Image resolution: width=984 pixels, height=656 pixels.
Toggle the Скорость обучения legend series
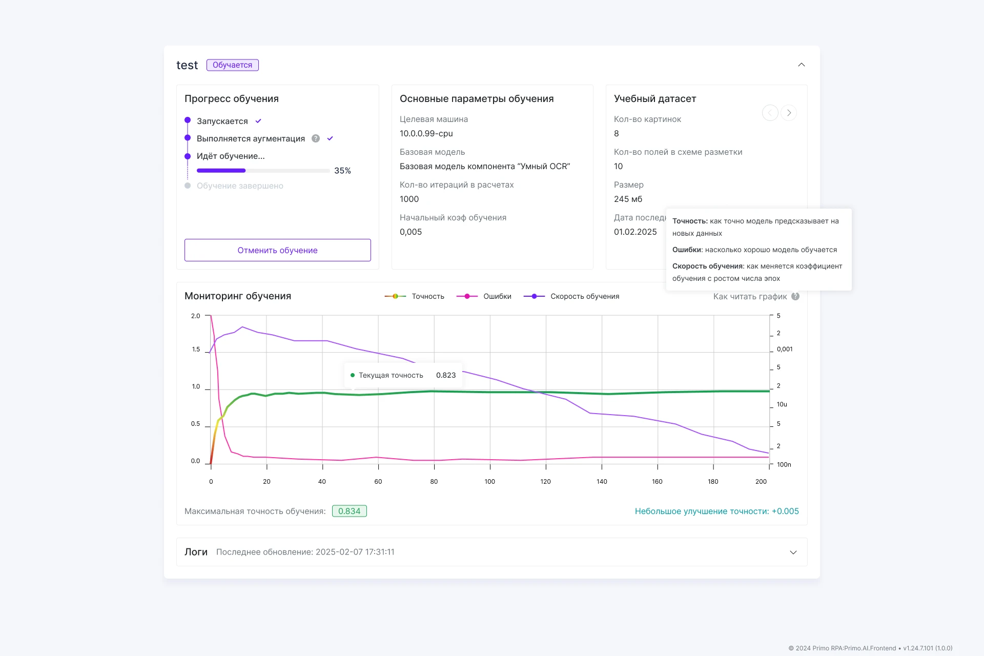point(571,296)
